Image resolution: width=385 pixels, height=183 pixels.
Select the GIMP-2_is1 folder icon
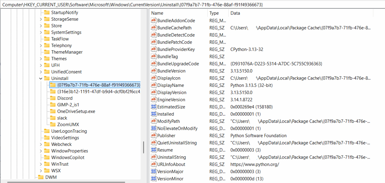[x=52, y=105]
